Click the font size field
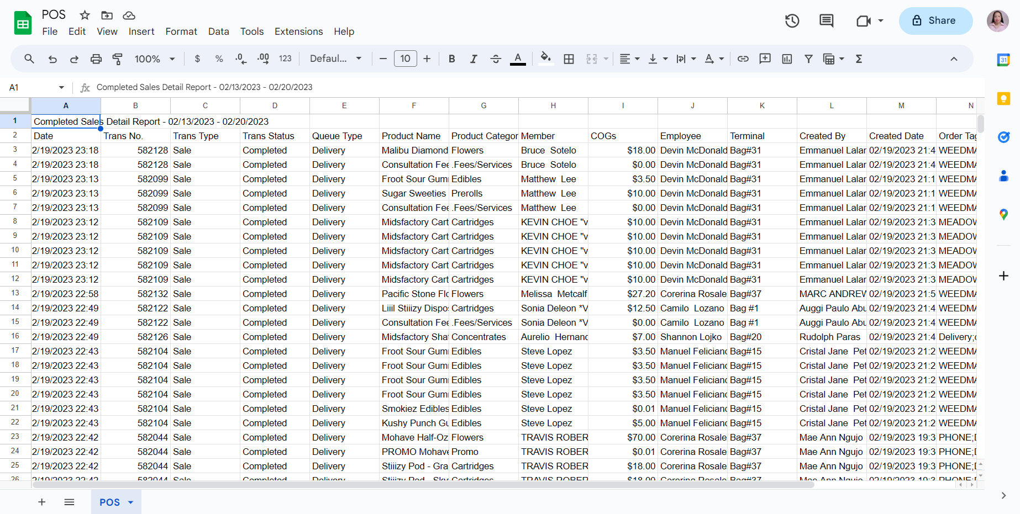The height and width of the screenshot is (514, 1020). pyautogui.click(x=405, y=59)
